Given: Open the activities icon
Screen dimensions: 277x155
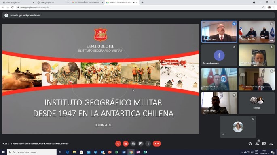Looking at the screenshot, I should (x=271, y=144).
